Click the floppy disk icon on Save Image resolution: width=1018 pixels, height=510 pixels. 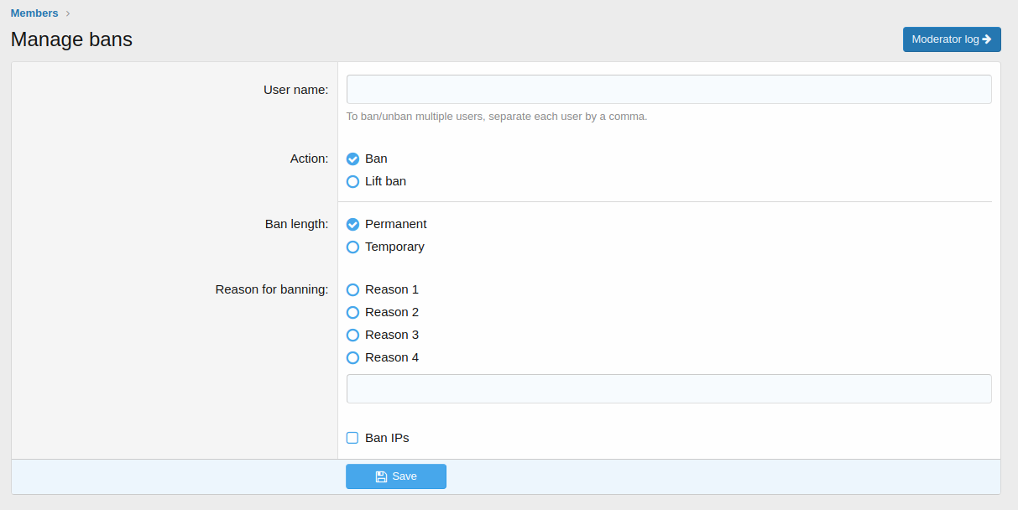(x=381, y=476)
